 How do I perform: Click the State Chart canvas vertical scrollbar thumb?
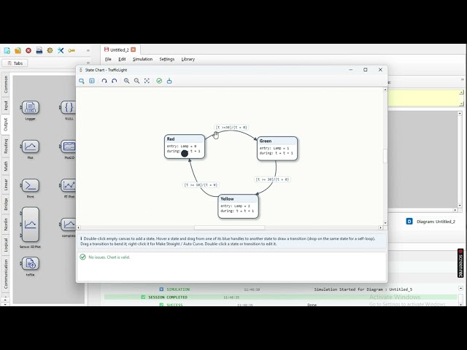[x=385, y=156]
